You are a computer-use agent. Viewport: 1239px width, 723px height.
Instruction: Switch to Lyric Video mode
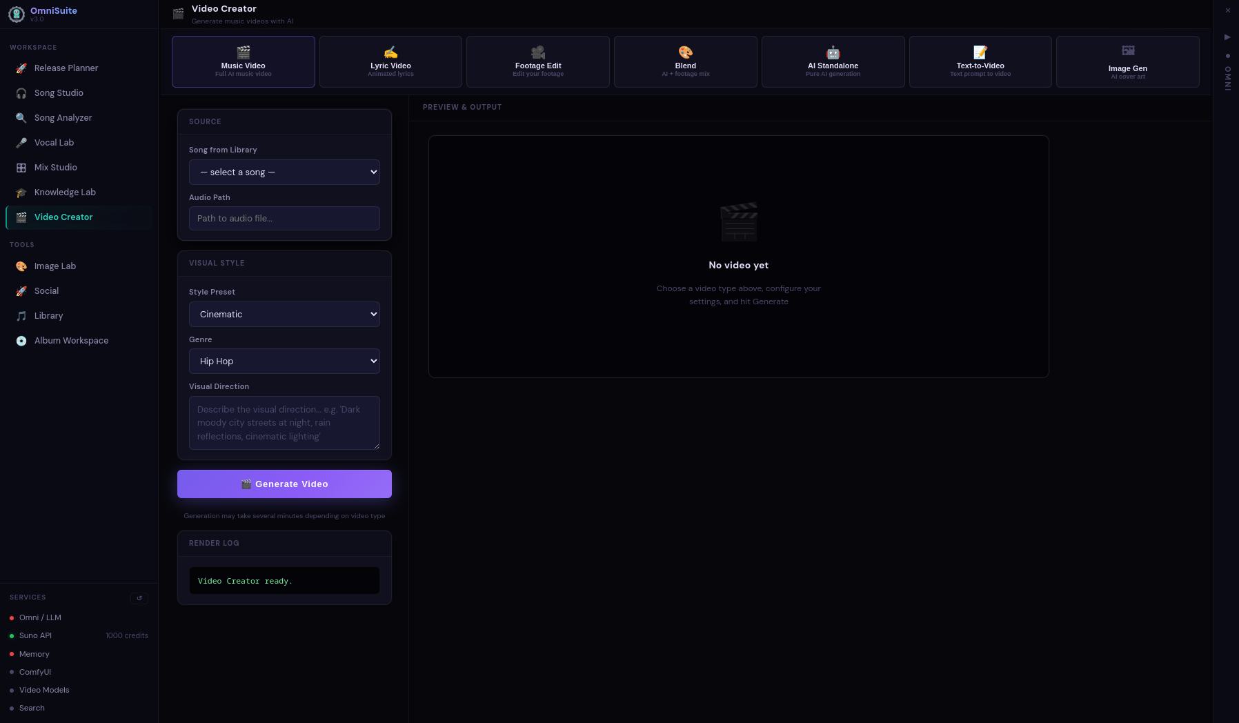tap(390, 61)
